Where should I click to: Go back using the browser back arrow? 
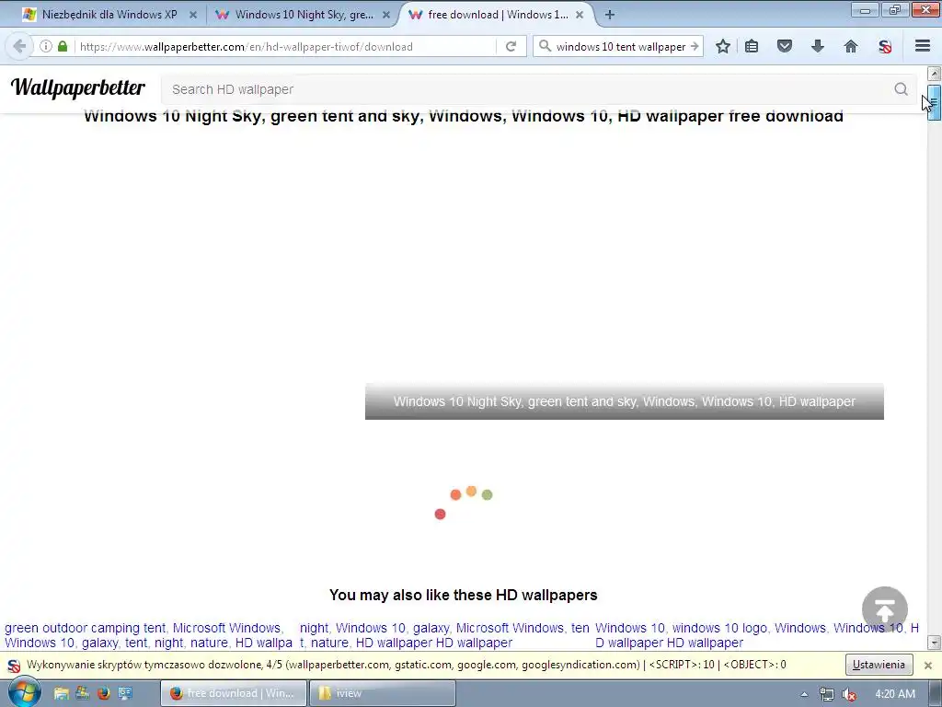point(19,46)
